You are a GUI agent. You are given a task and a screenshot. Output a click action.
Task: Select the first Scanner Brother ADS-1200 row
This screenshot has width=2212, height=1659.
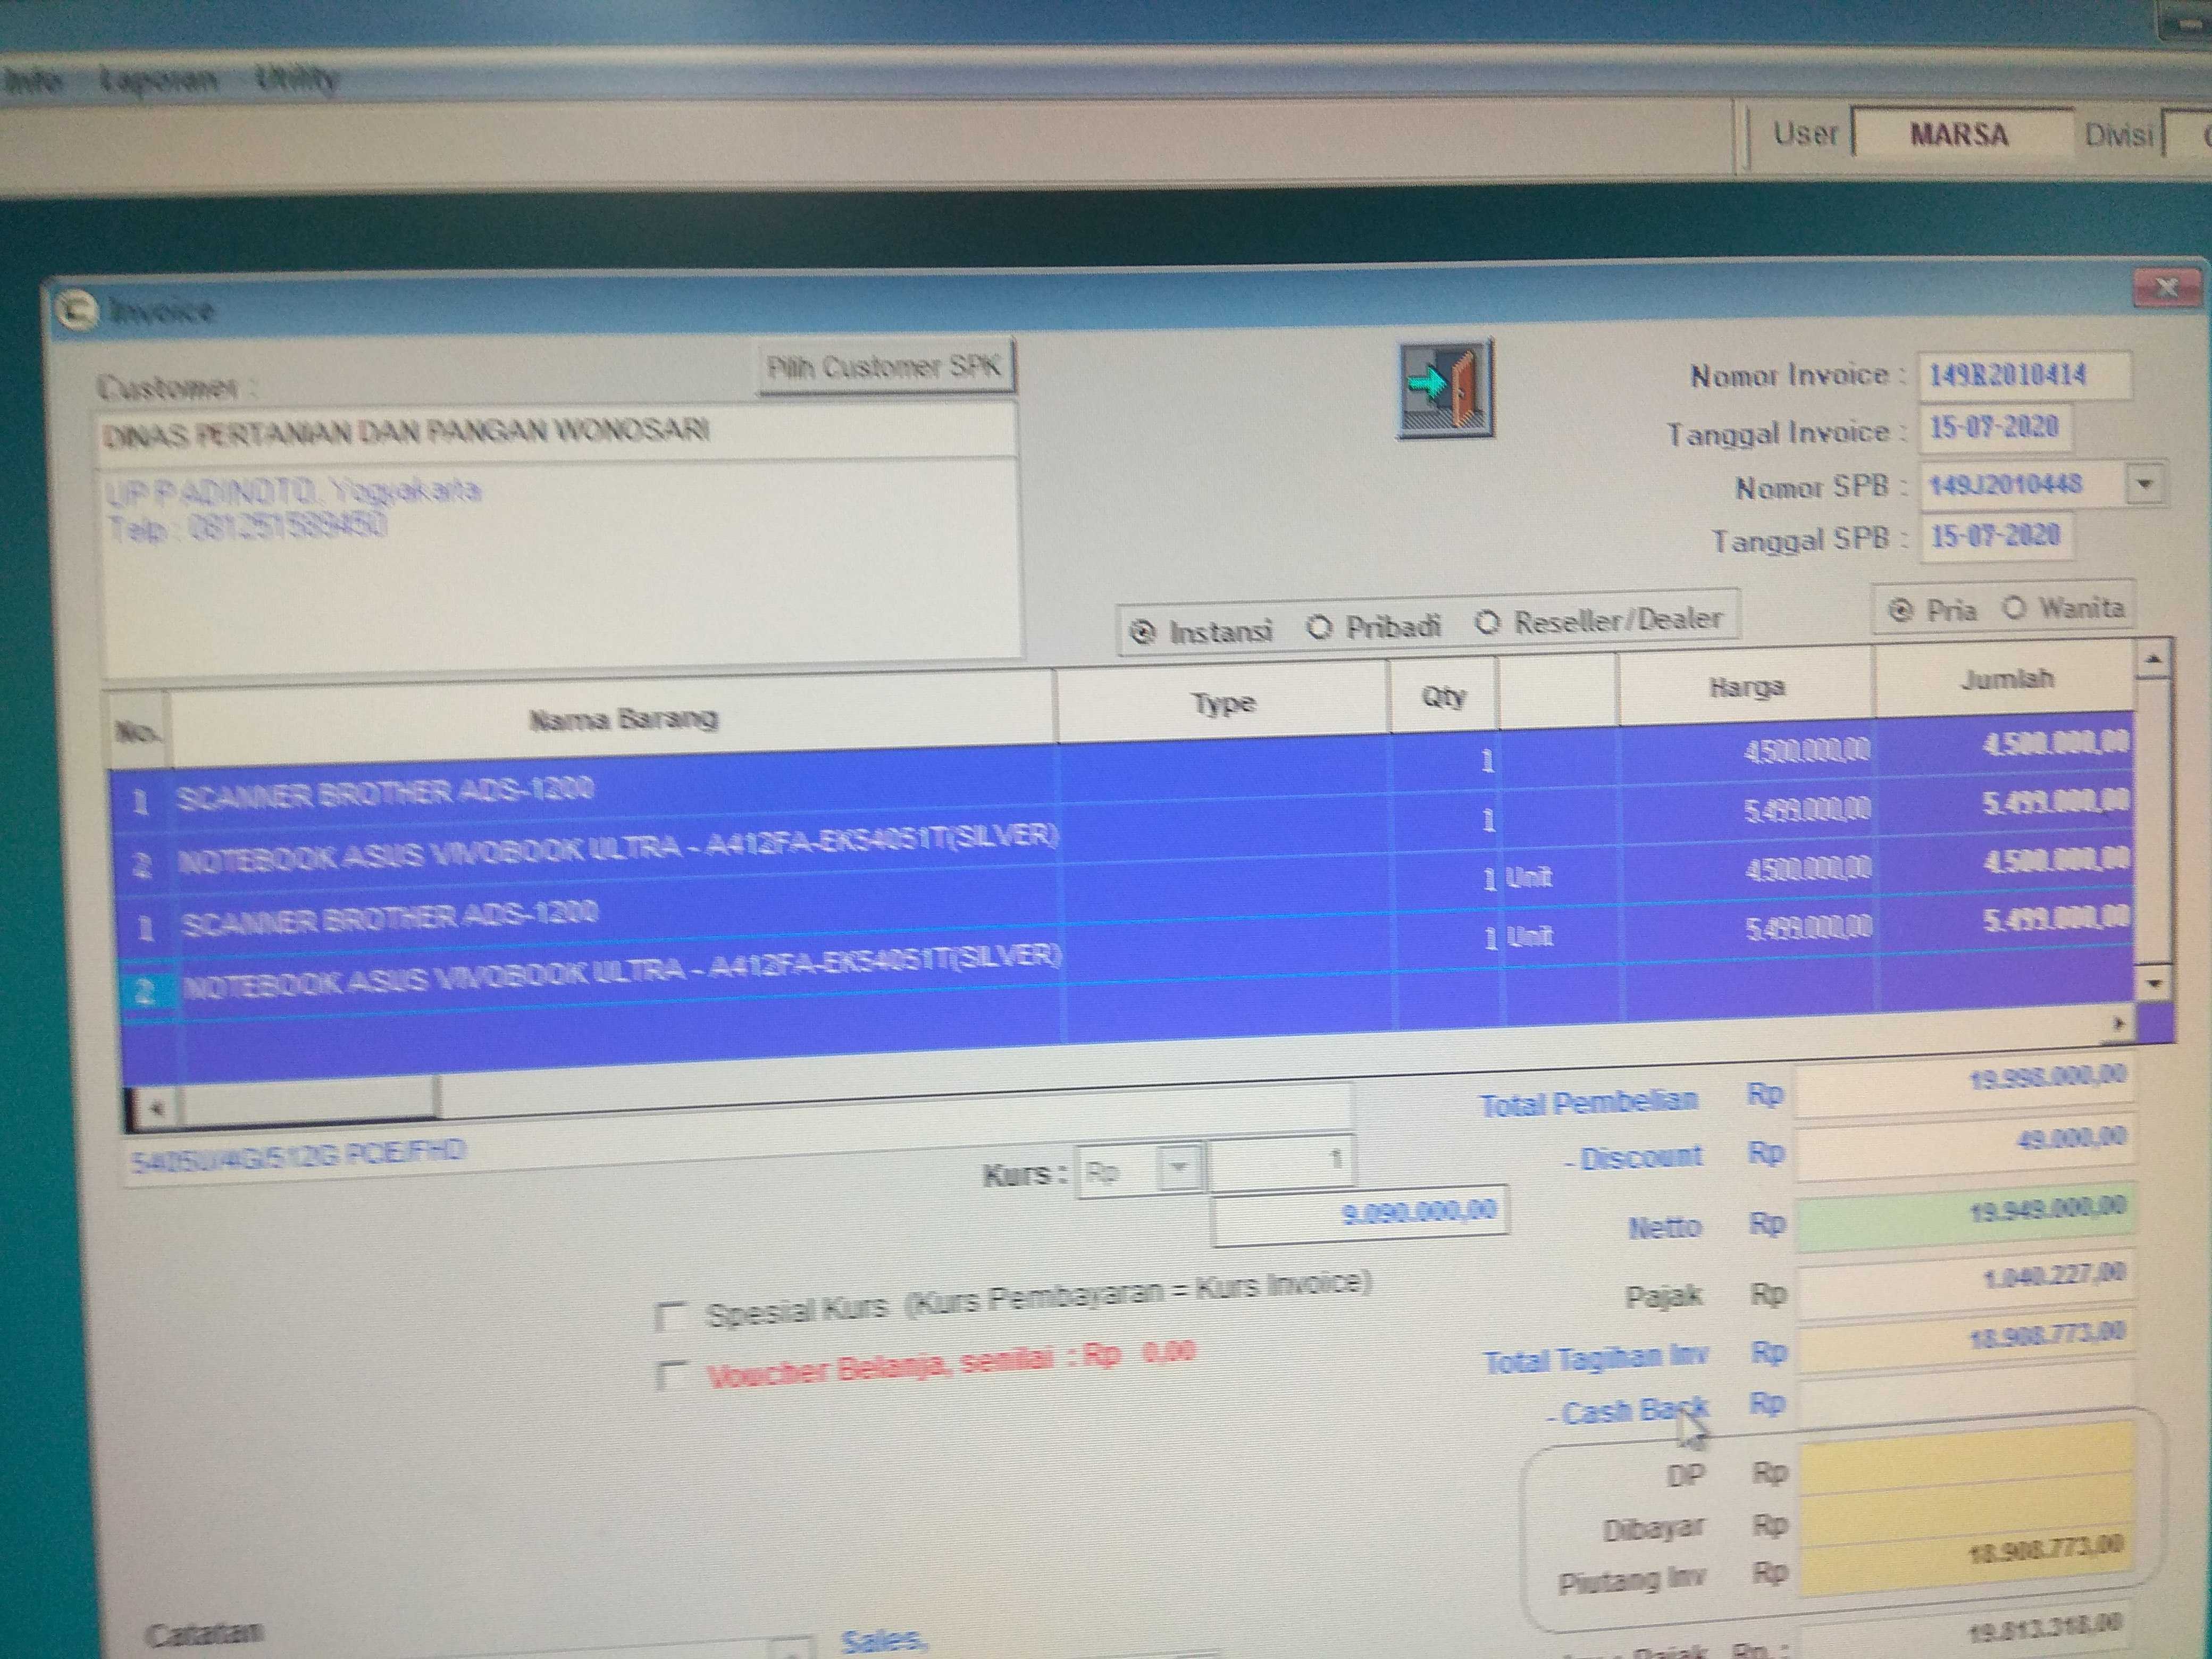coord(386,793)
